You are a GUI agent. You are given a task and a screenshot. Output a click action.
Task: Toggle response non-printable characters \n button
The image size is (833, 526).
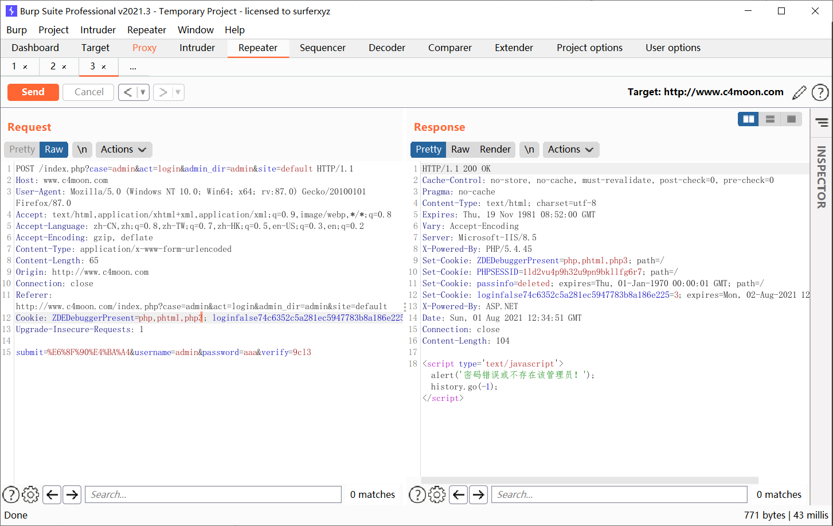(x=530, y=150)
